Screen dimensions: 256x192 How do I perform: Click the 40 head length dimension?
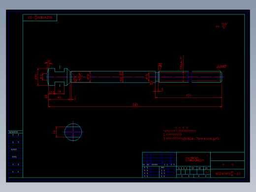60,97
